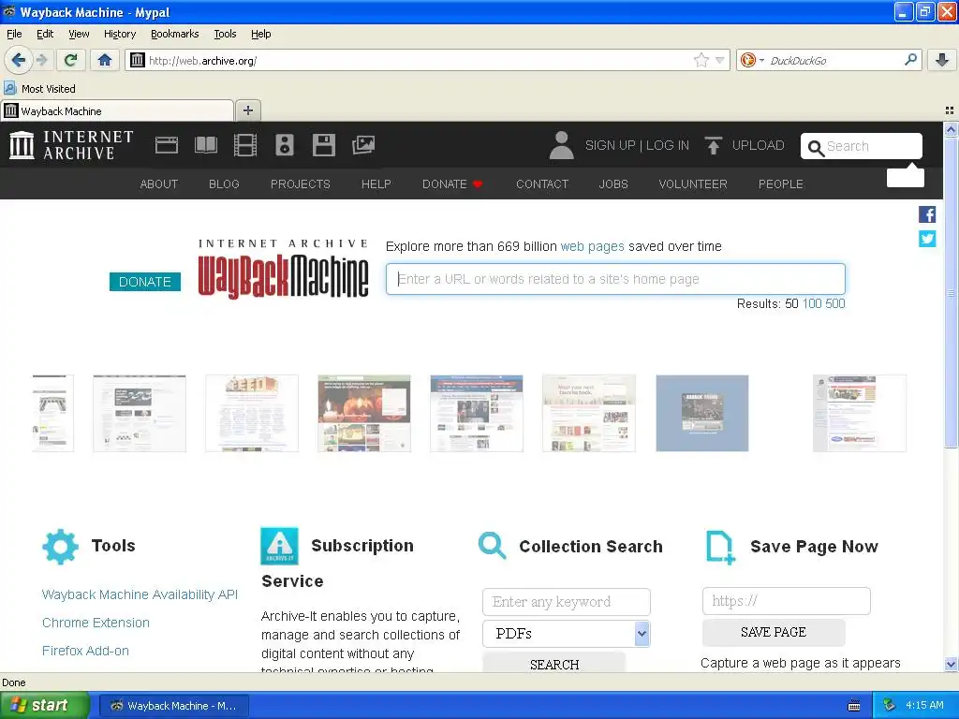Click the SIGN UP | LOG IN link
Viewport: 959px width, 719px height.
pos(637,145)
